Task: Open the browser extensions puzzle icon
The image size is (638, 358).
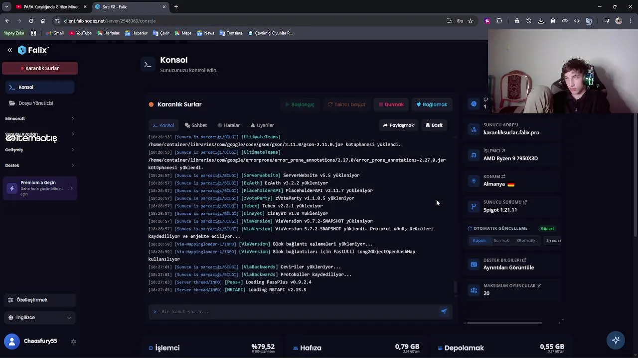Action: 499,21
